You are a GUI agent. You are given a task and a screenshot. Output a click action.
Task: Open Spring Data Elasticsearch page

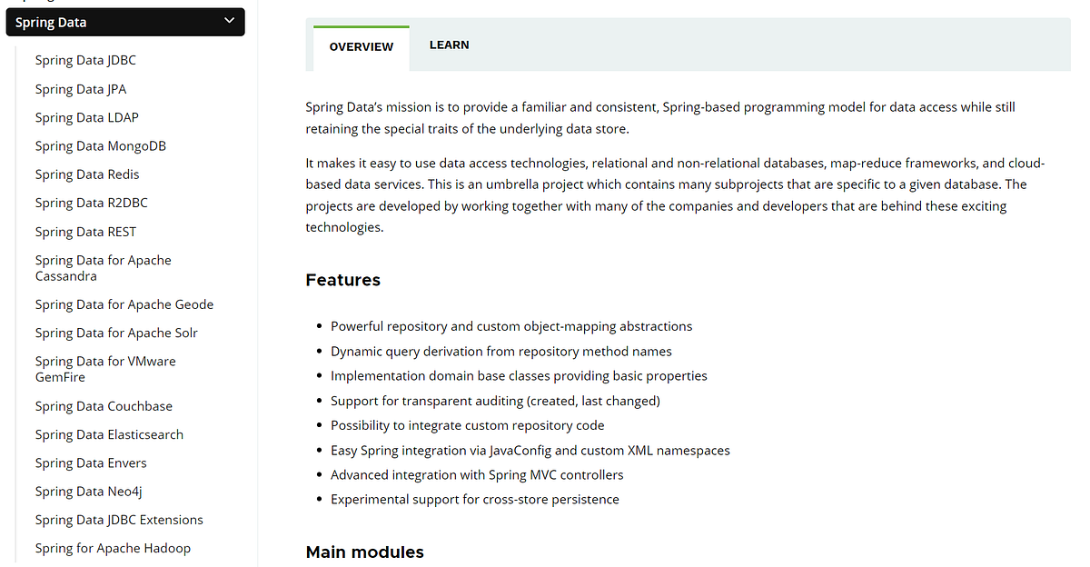(109, 433)
